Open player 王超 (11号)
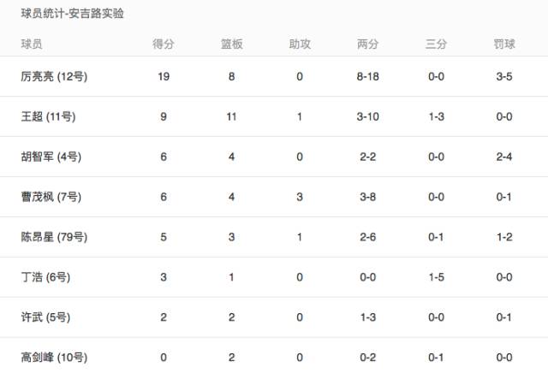Viewport: 548px width, 373px height. pyautogui.click(x=49, y=117)
